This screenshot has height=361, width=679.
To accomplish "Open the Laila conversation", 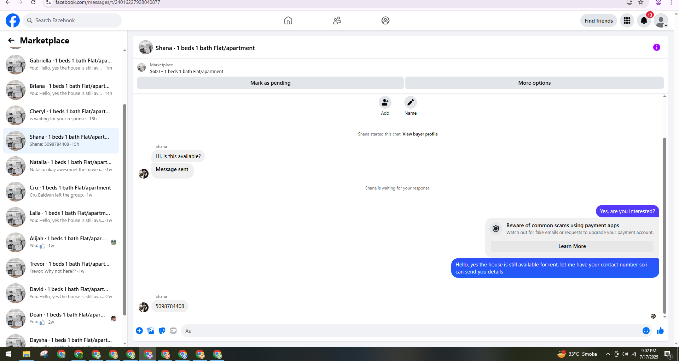I will tap(61, 217).
